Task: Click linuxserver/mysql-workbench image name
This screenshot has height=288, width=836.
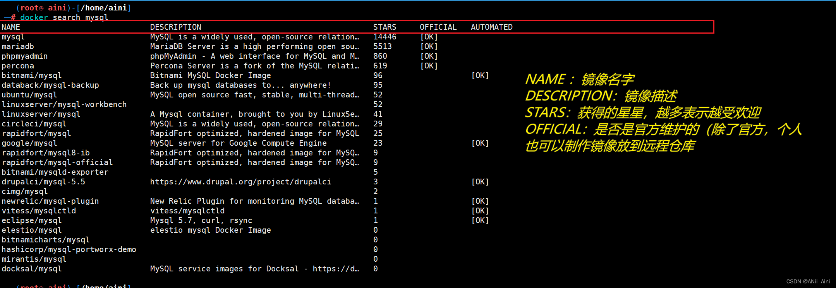Action: [x=64, y=104]
